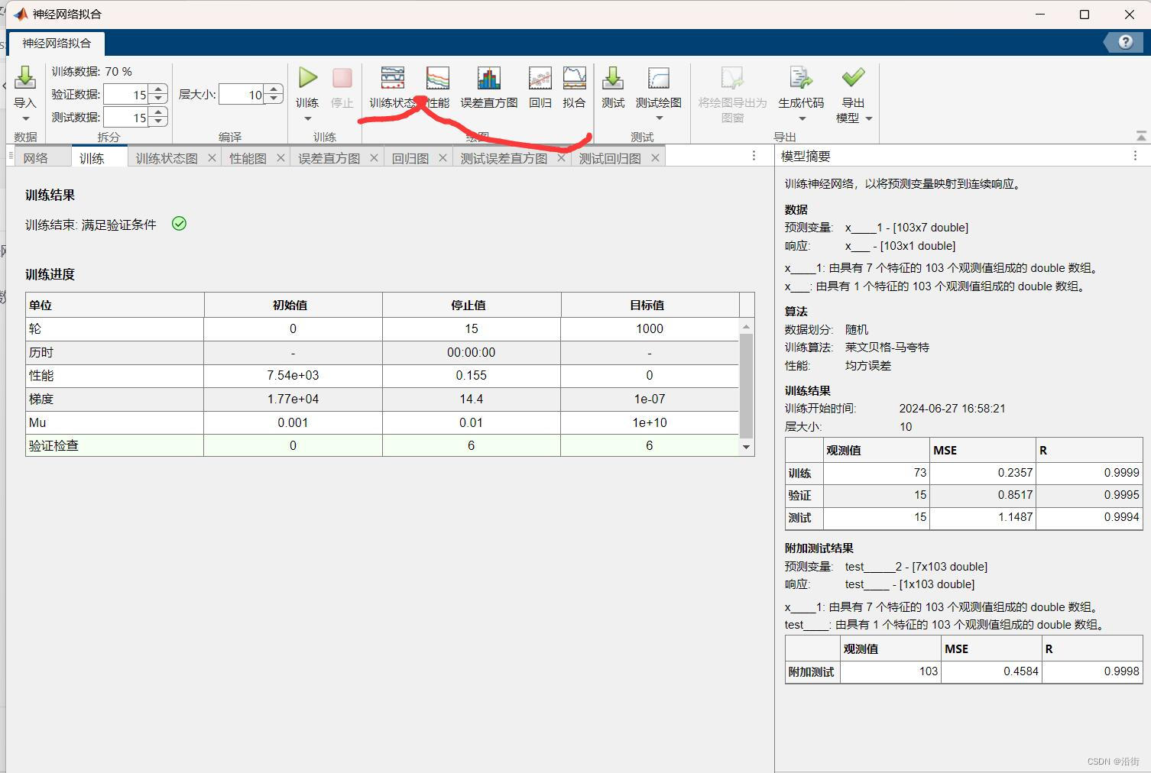Open the 回归 regression plot icon
This screenshot has height=773, width=1151.
(540, 78)
